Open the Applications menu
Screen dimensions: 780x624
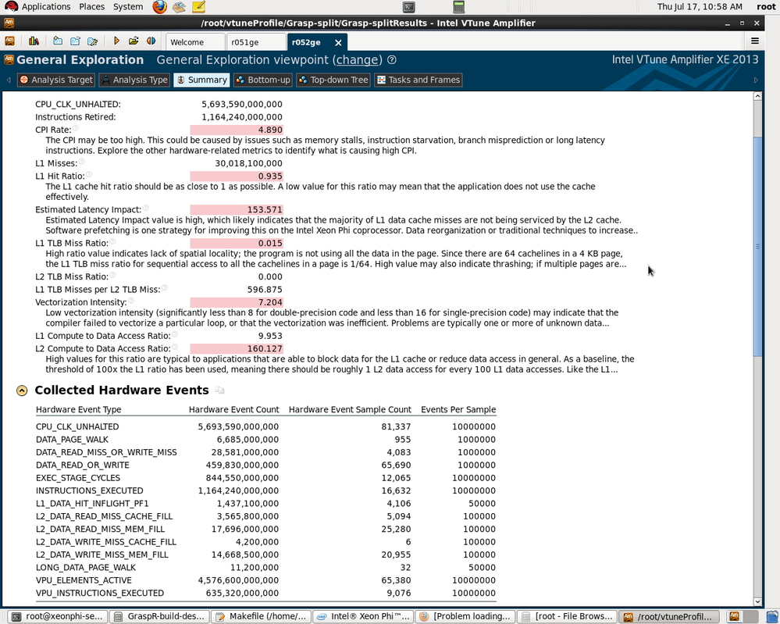point(46,6)
